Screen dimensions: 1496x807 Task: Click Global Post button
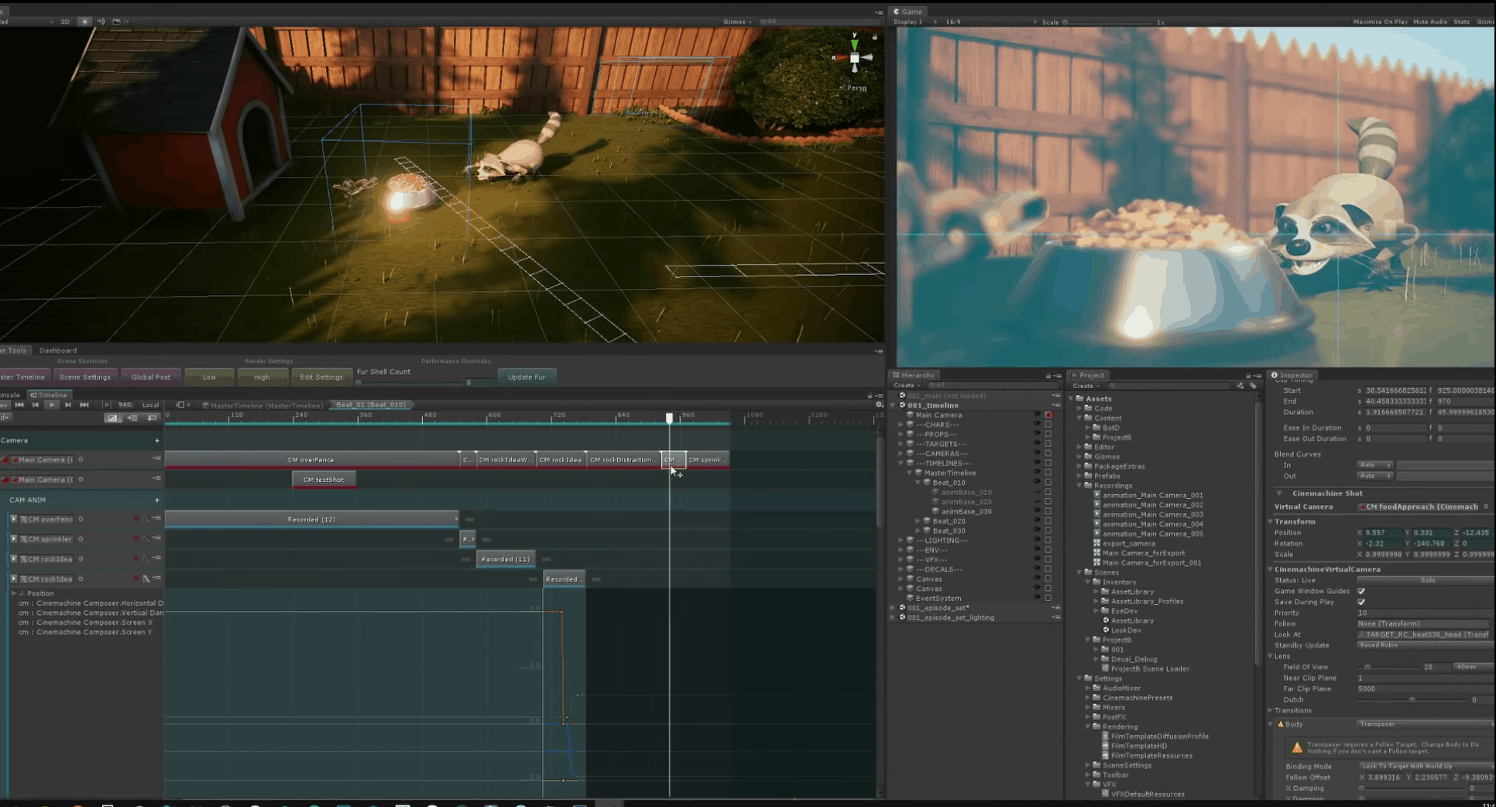tap(151, 377)
